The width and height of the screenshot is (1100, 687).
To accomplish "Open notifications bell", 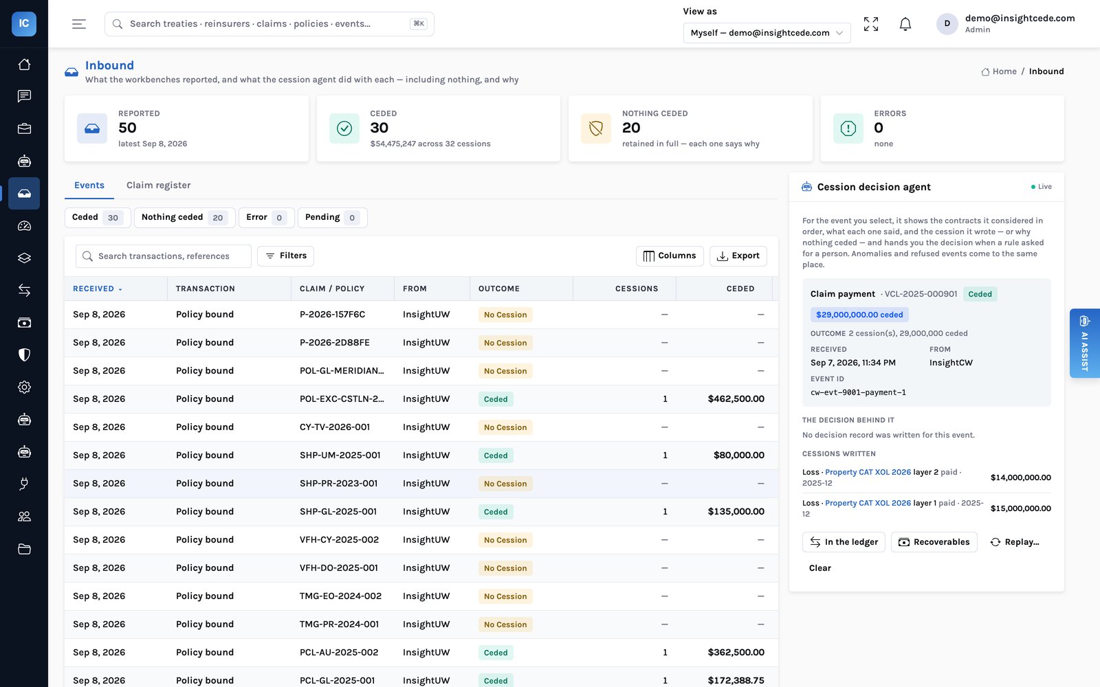I will click(905, 24).
